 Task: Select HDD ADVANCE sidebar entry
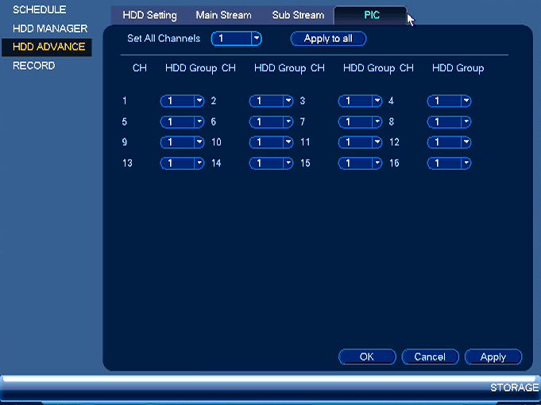coord(47,47)
